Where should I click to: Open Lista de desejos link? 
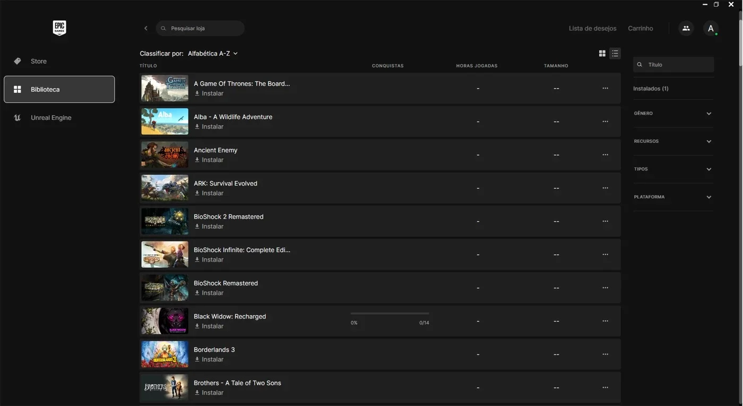tap(593, 28)
